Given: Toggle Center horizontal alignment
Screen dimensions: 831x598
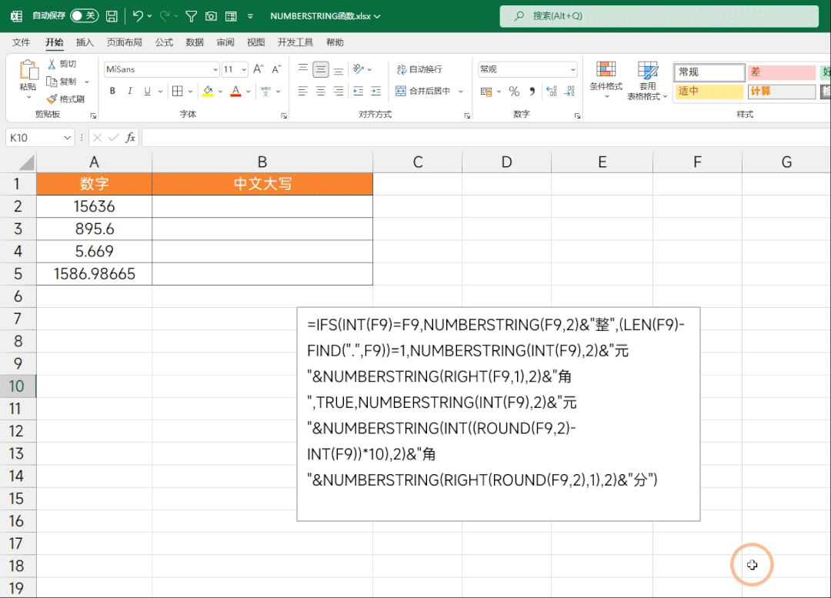Looking at the screenshot, I should click(321, 91).
